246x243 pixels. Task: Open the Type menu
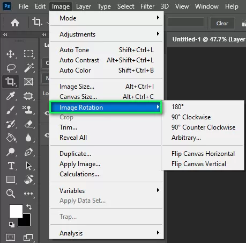pos(104,6)
